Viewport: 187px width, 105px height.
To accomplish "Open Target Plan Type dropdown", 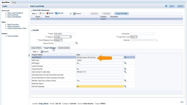I will tap(134, 37).
